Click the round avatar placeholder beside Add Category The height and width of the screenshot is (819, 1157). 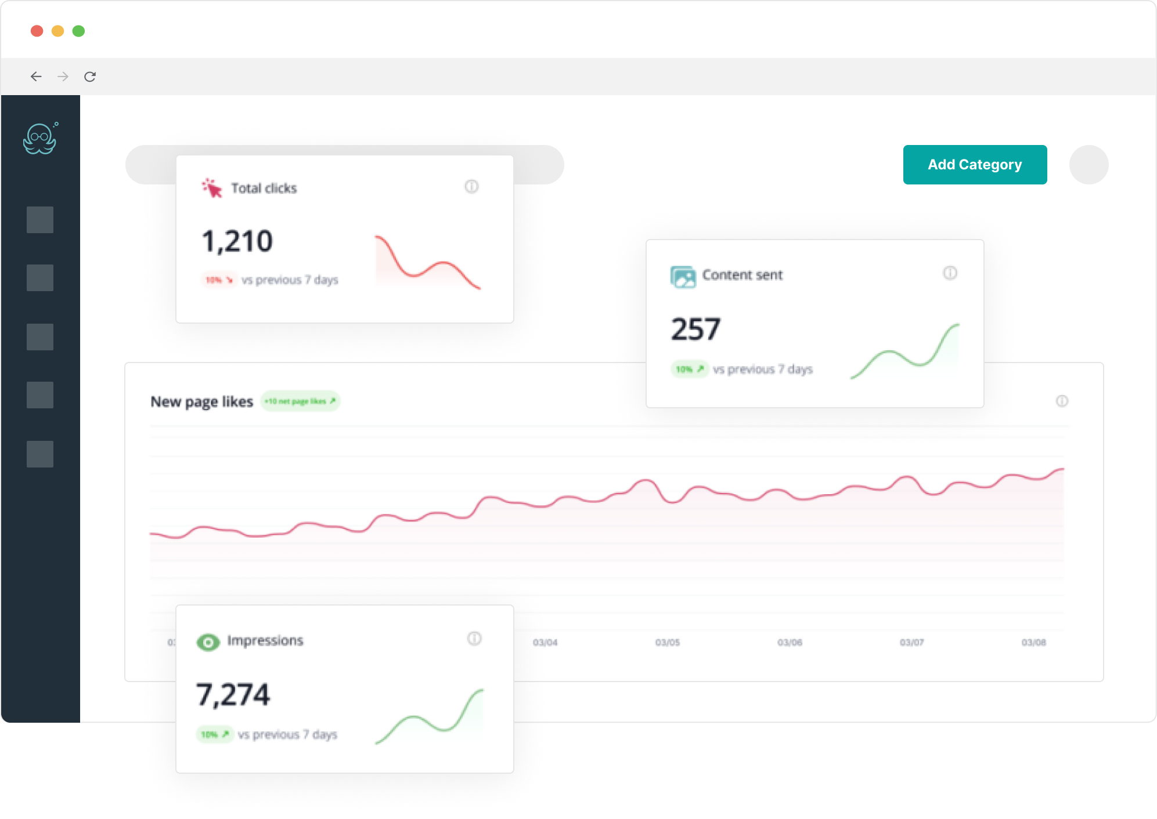[1088, 165]
